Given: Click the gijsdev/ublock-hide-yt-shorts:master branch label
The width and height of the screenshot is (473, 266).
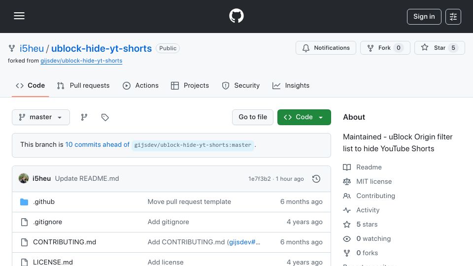Looking at the screenshot, I should point(193,145).
